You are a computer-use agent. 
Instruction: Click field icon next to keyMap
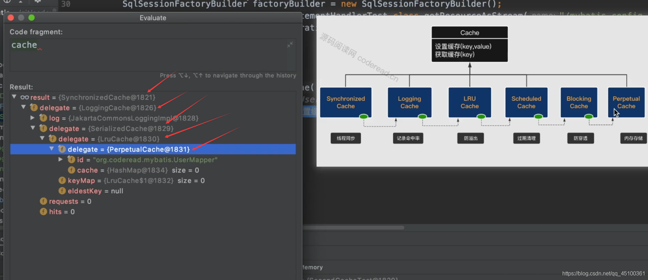click(62, 180)
